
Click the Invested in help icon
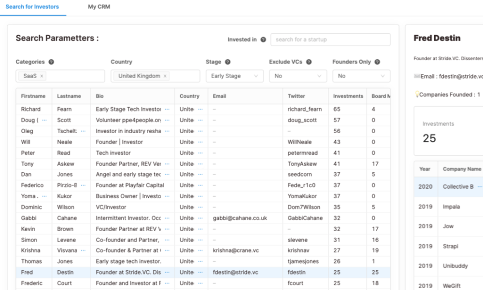point(263,40)
